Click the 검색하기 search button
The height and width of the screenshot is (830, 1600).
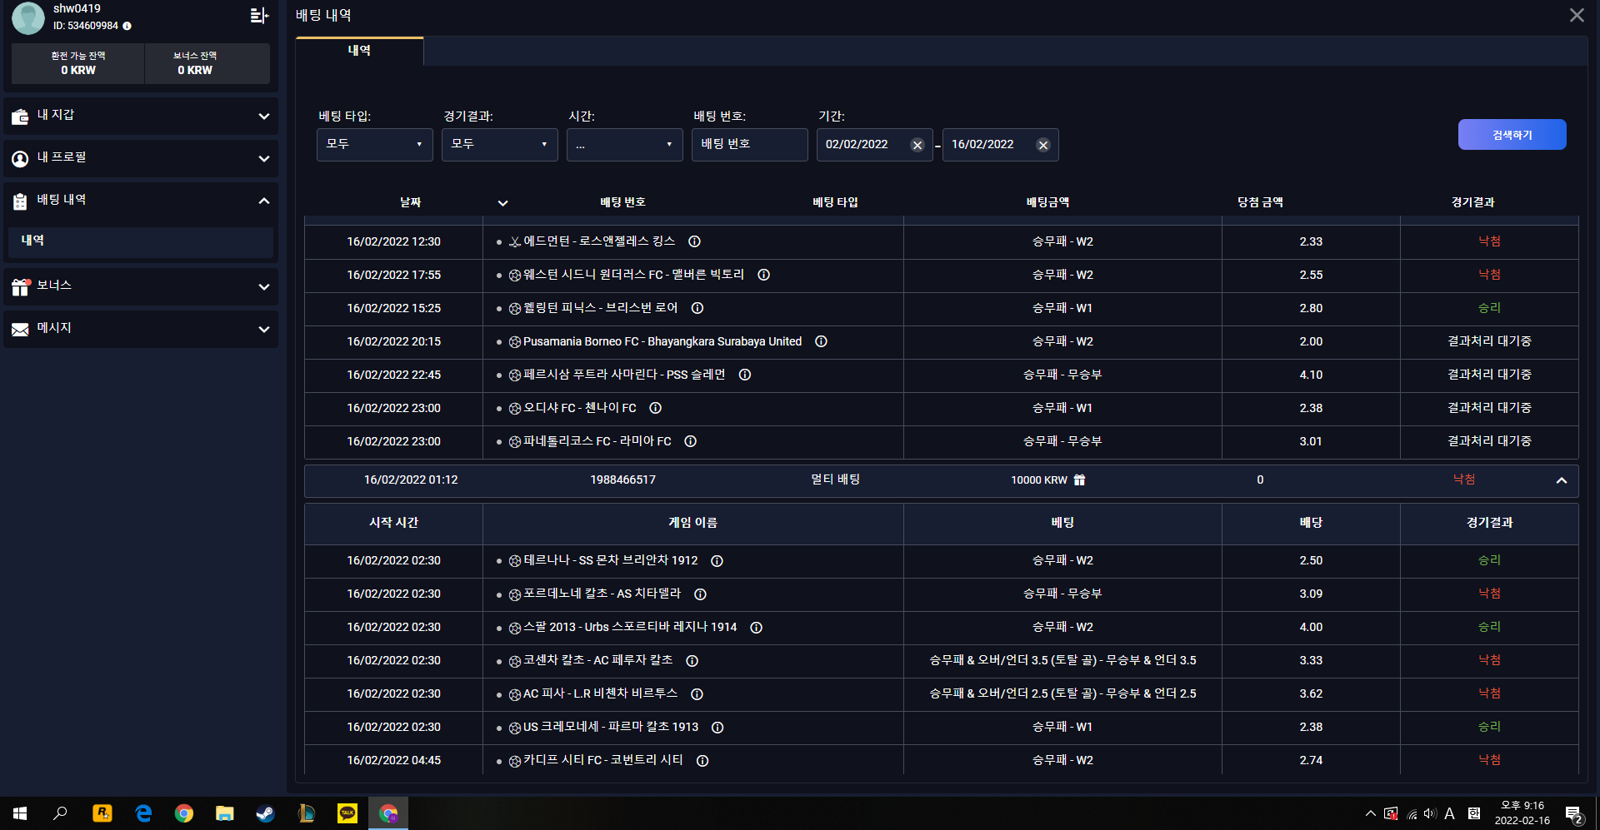1512,135
